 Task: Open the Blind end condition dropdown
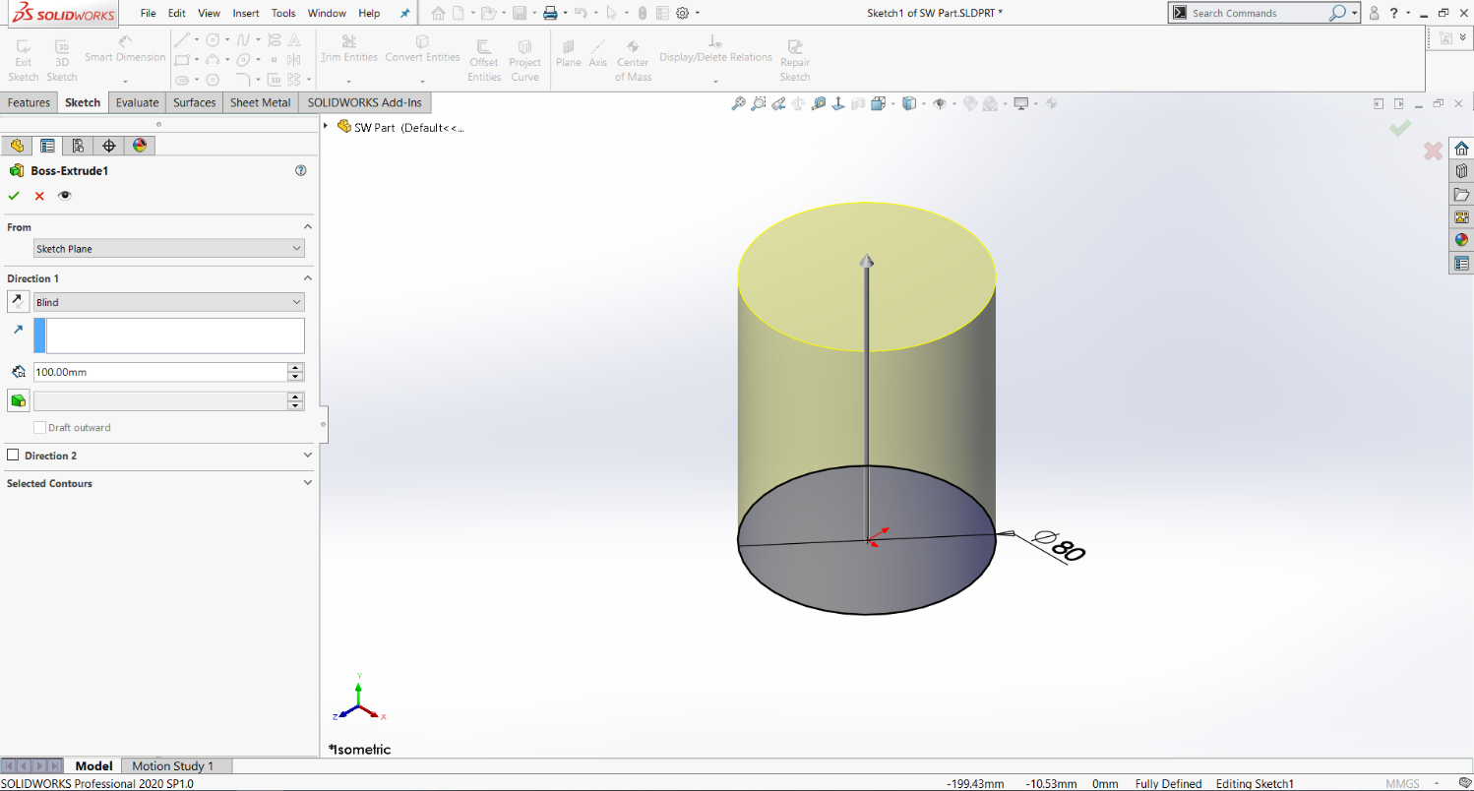168,301
